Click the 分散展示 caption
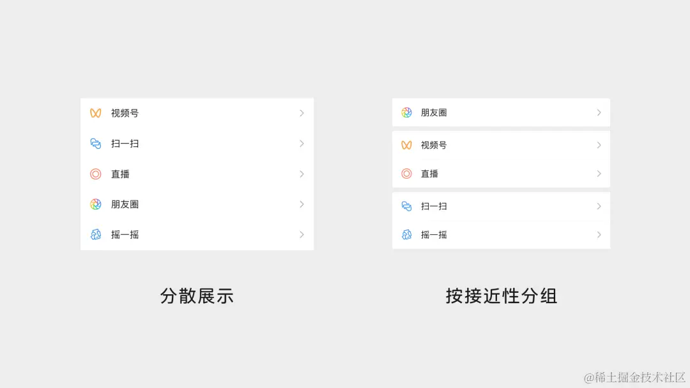This screenshot has width=690, height=388. 197,295
